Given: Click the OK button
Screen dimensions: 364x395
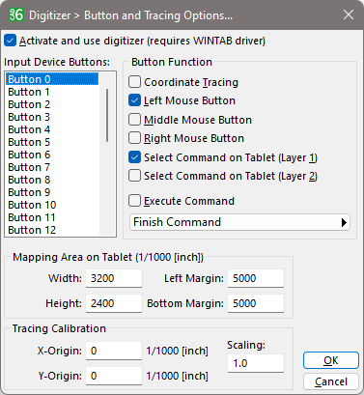Looking at the screenshot, I should point(331,360).
